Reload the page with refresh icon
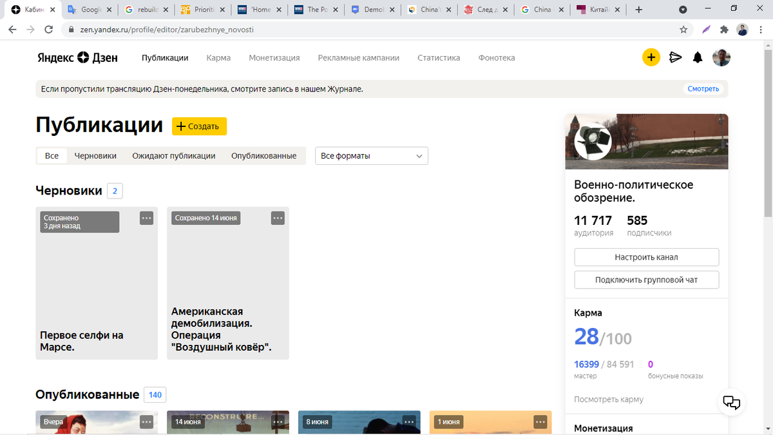The width and height of the screenshot is (773, 435). pyautogui.click(x=48, y=30)
